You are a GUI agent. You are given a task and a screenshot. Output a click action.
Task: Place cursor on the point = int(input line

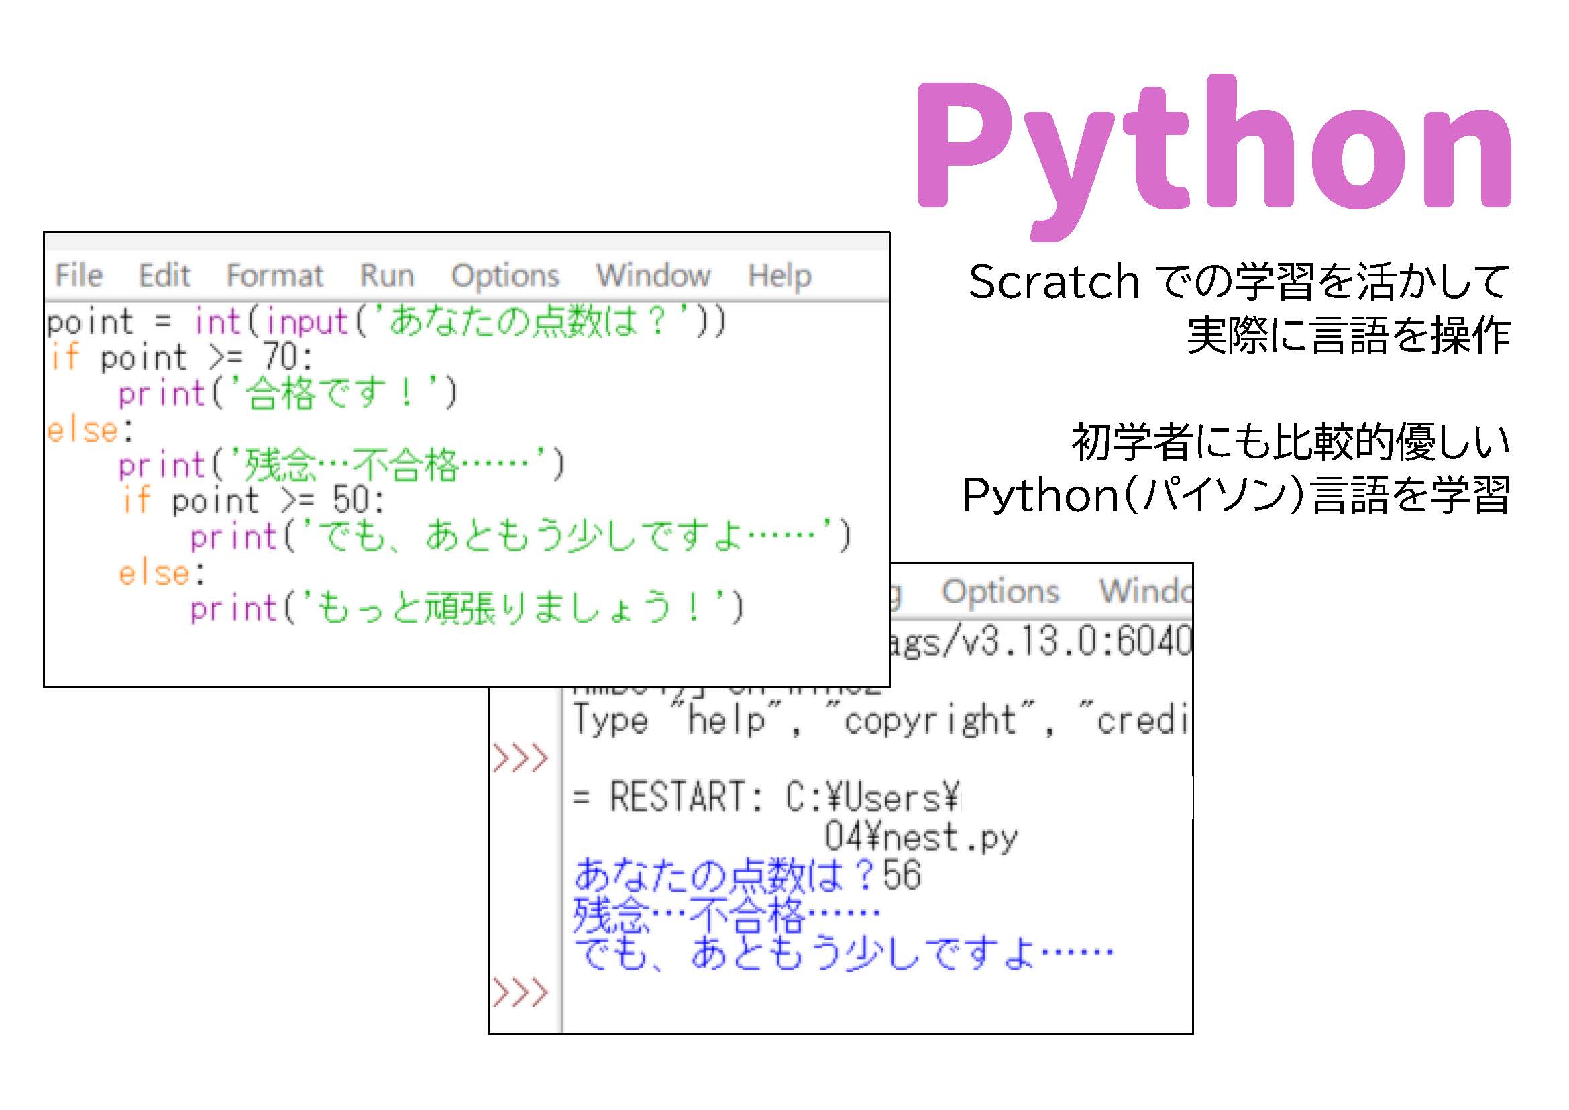coord(386,321)
